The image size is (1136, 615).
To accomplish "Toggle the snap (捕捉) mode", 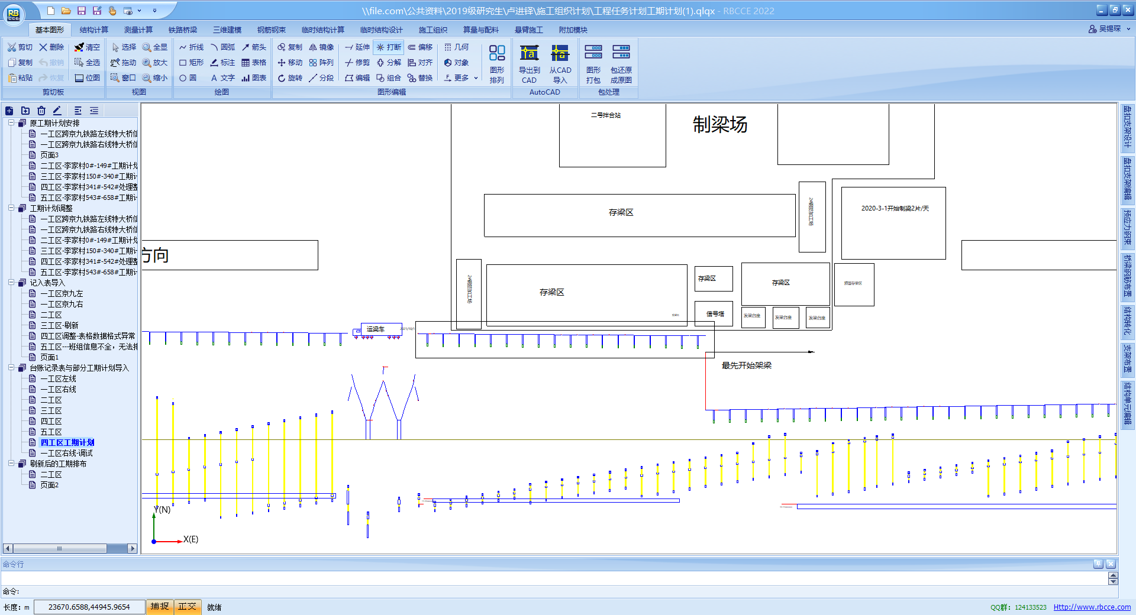I will pyautogui.click(x=159, y=607).
